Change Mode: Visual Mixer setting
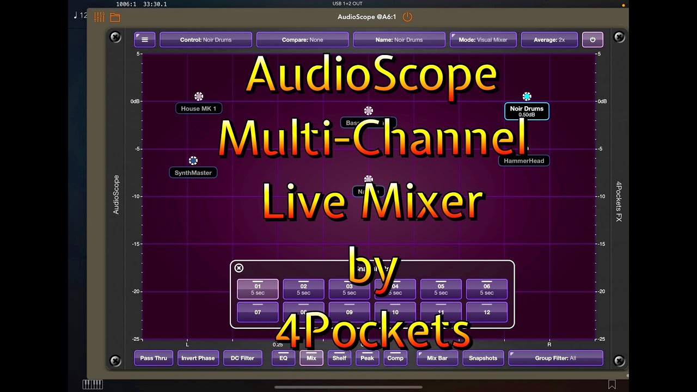The height and width of the screenshot is (392, 697). pyautogui.click(x=483, y=40)
